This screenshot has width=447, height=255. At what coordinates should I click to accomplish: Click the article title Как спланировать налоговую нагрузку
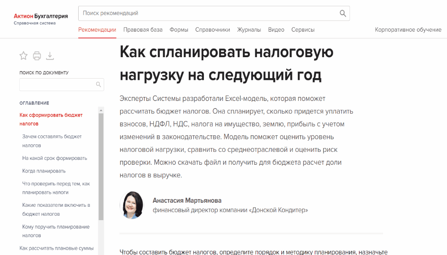(x=226, y=63)
